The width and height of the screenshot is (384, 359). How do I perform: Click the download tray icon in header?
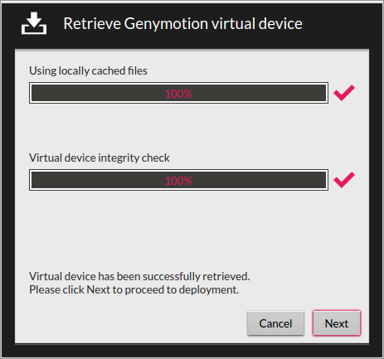[34, 23]
